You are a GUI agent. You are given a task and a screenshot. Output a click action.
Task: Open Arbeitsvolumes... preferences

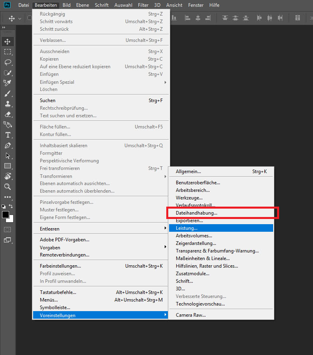pyautogui.click(x=221, y=236)
